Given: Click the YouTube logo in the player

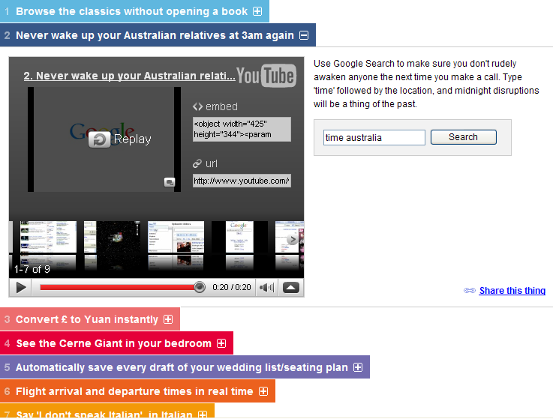Looking at the screenshot, I should [266, 75].
